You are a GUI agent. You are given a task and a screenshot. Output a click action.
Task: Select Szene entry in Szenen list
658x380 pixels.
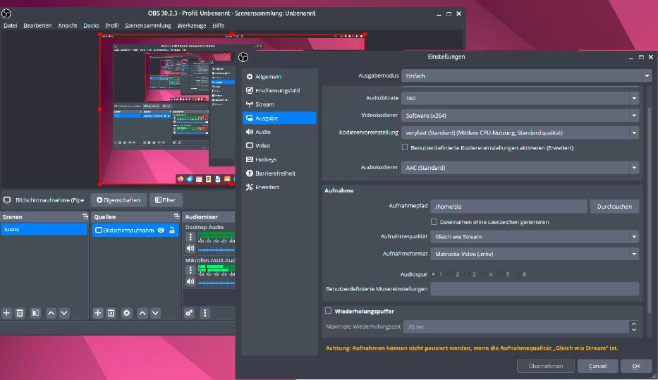(44, 229)
